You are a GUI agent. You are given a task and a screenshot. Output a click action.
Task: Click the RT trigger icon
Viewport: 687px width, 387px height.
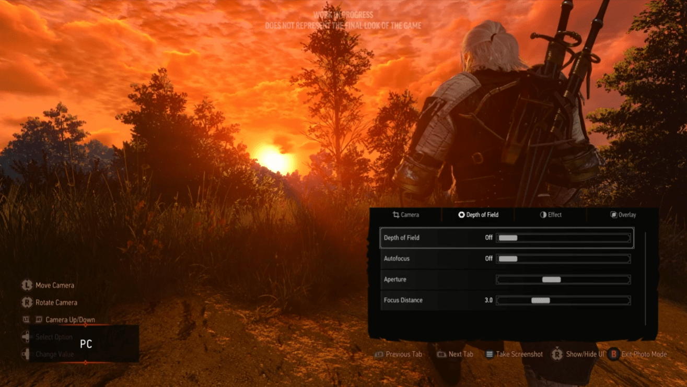pyautogui.click(x=39, y=320)
